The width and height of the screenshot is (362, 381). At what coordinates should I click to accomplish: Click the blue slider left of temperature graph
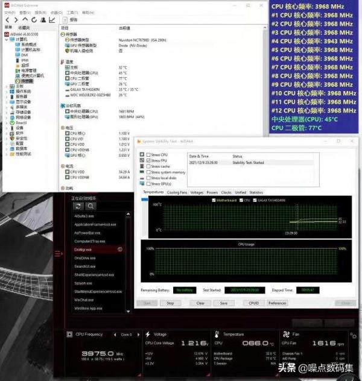tap(144, 200)
